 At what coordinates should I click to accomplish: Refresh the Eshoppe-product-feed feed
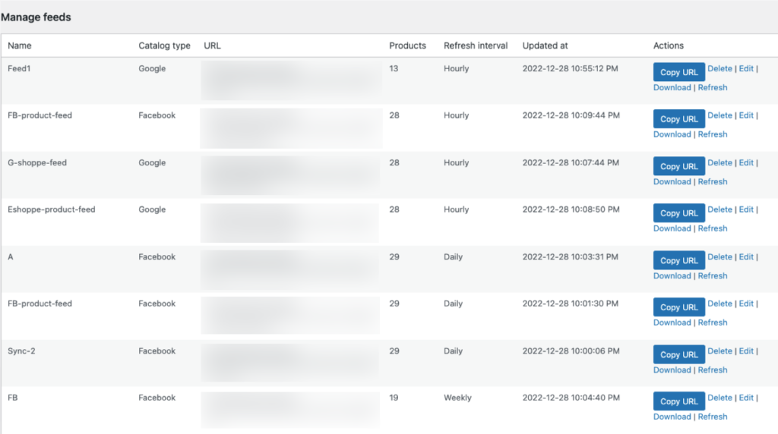pyautogui.click(x=713, y=228)
